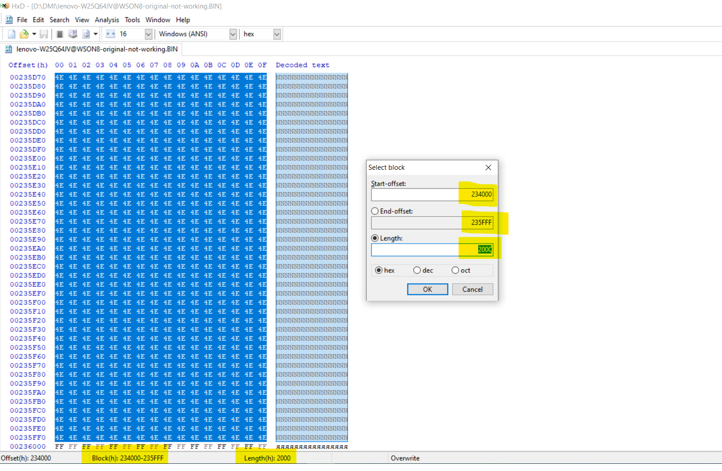This screenshot has height=471, width=722.
Task: Click the End-offset input field
Action: pos(432,222)
